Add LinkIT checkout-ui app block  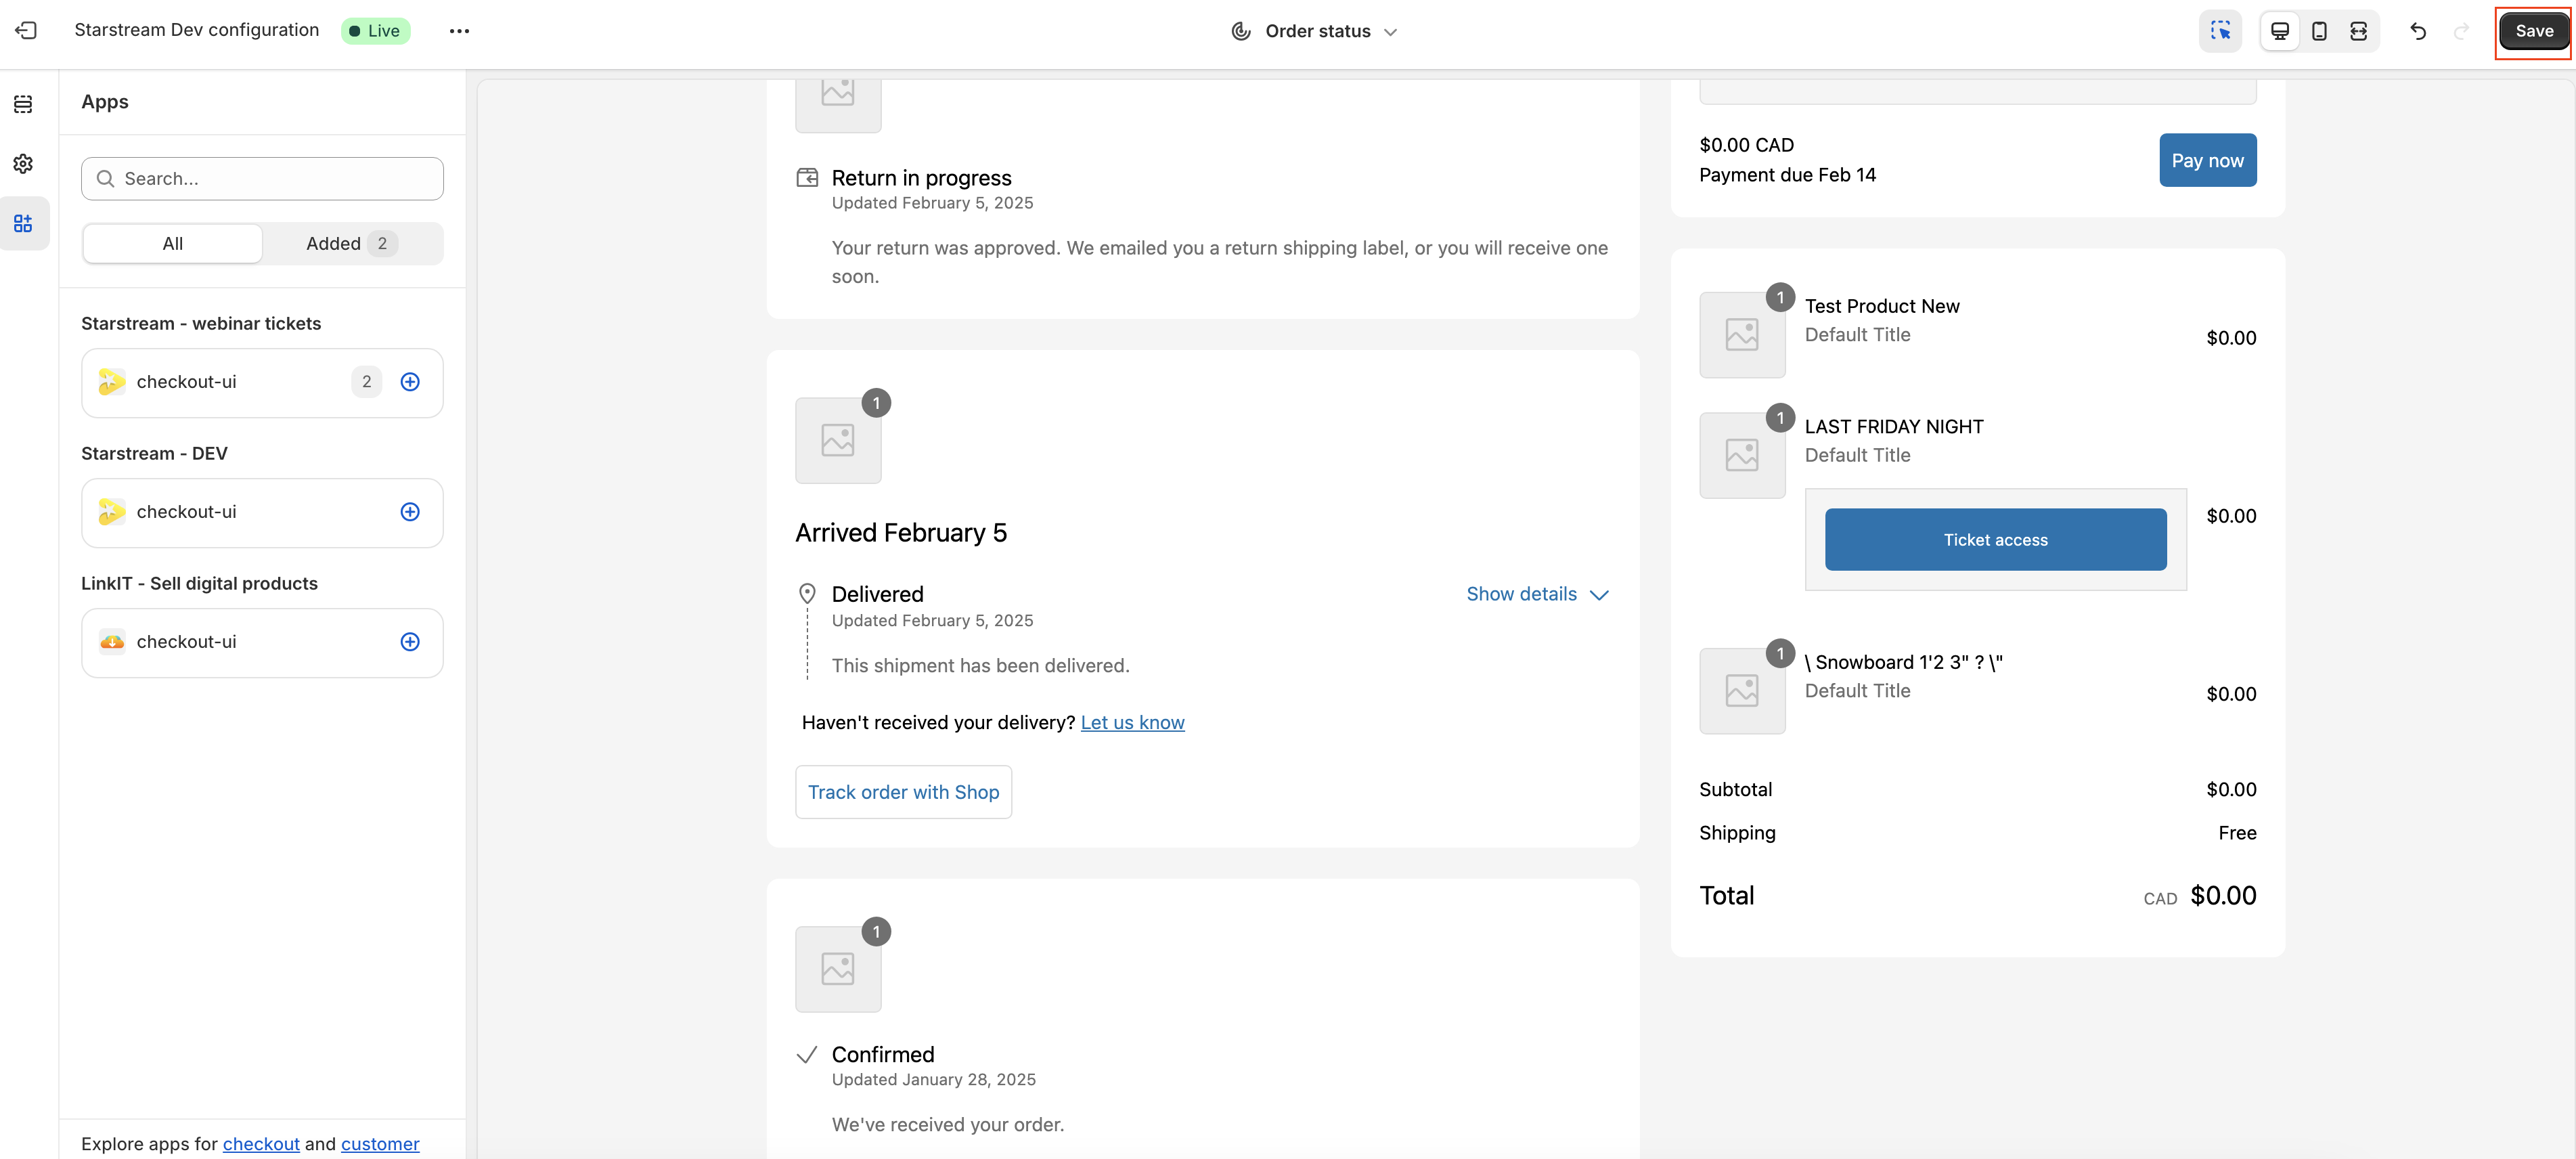410,642
